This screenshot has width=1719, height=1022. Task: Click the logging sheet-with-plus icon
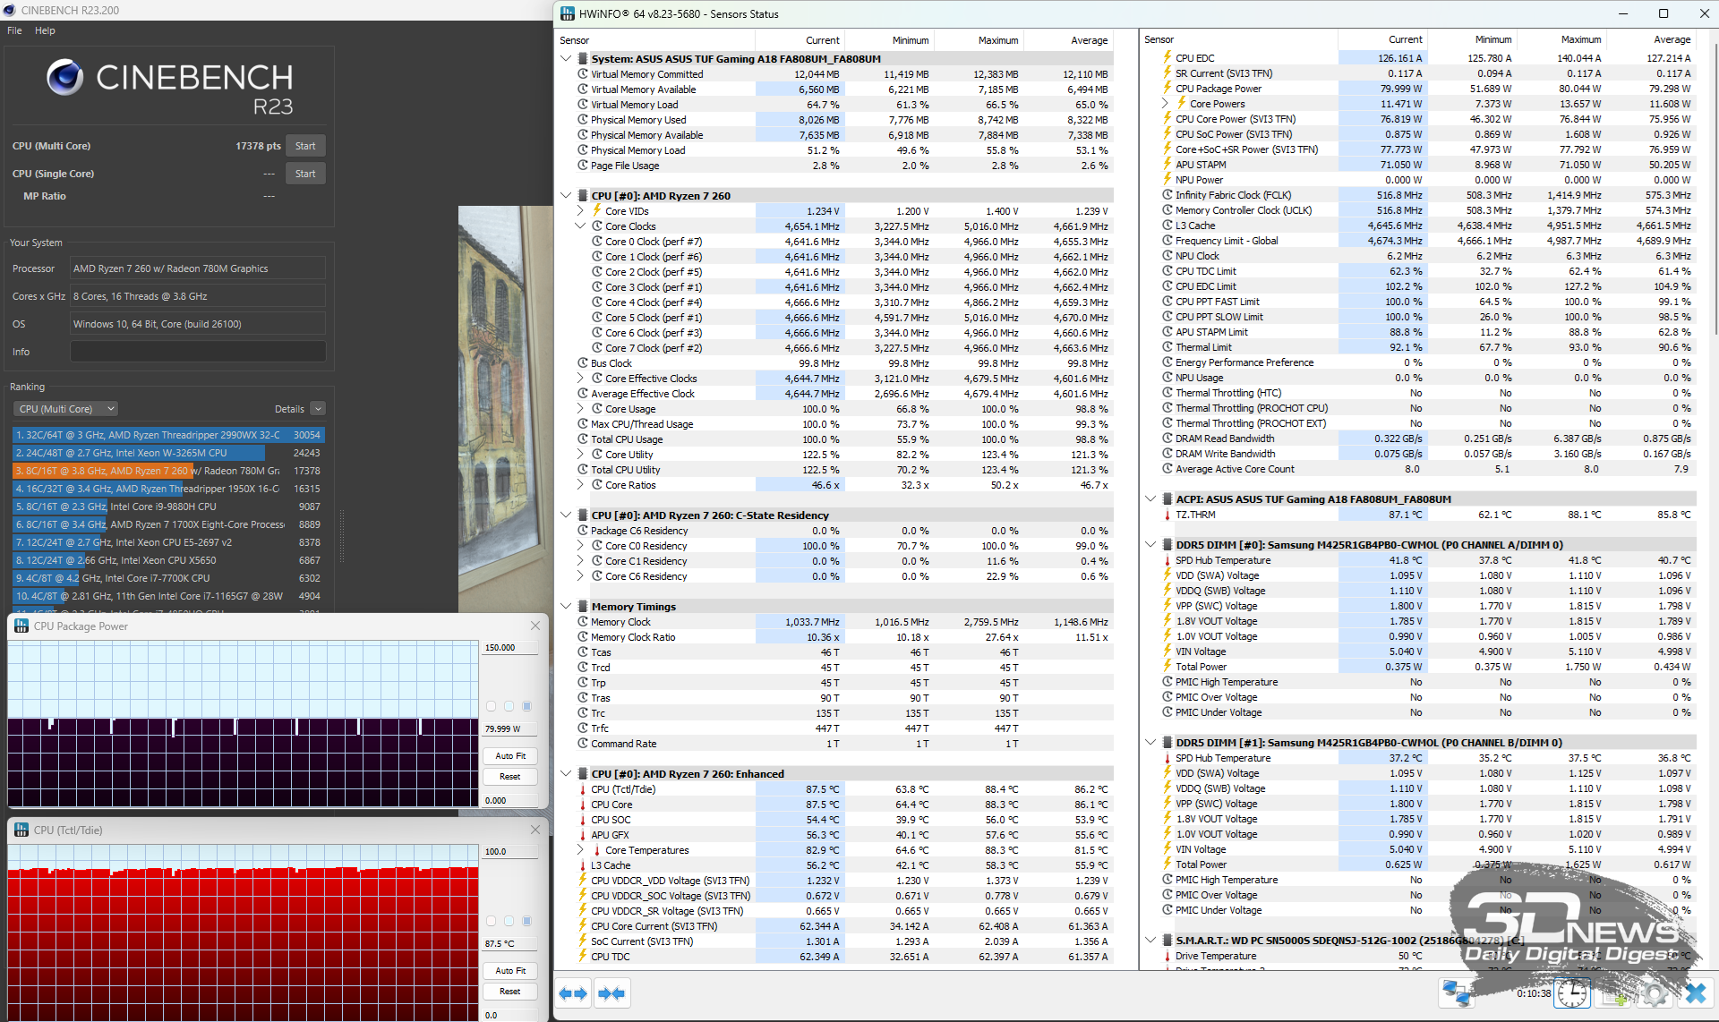[1614, 992]
